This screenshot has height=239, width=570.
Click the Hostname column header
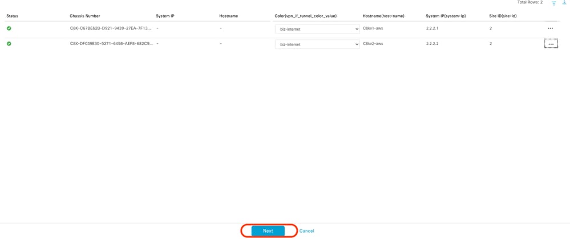[229, 16]
